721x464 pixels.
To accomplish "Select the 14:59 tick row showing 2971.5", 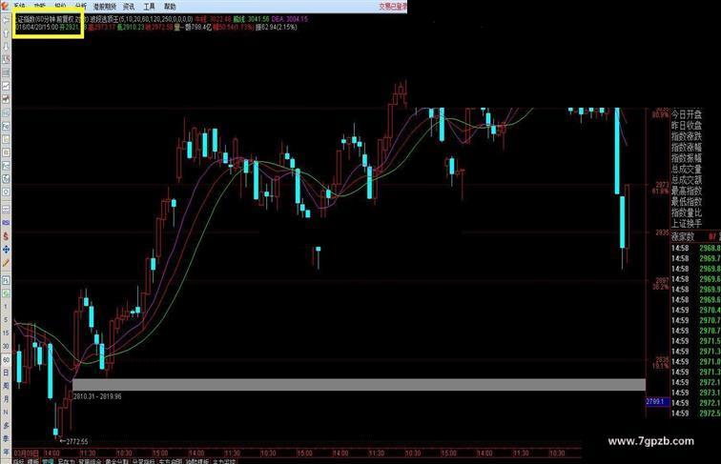I will (695, 341).
